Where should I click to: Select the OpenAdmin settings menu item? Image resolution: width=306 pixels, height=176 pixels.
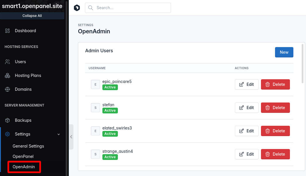point(24,167)
